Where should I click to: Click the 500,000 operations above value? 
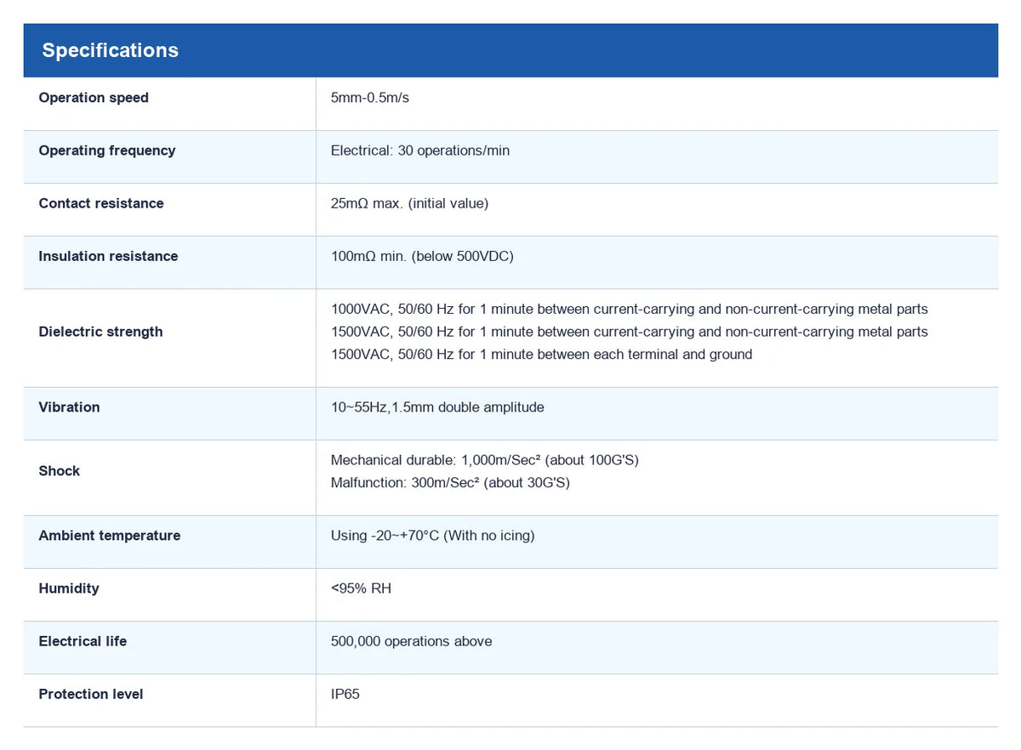pos(412,641)
